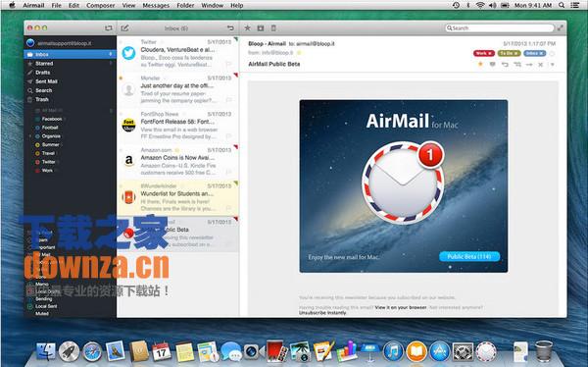Click the Wi-Fi icon in the menu bar
The image size is (588, 367).
(480, 5)
